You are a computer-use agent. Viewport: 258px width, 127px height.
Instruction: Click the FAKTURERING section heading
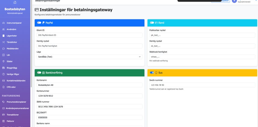[11, 96]
